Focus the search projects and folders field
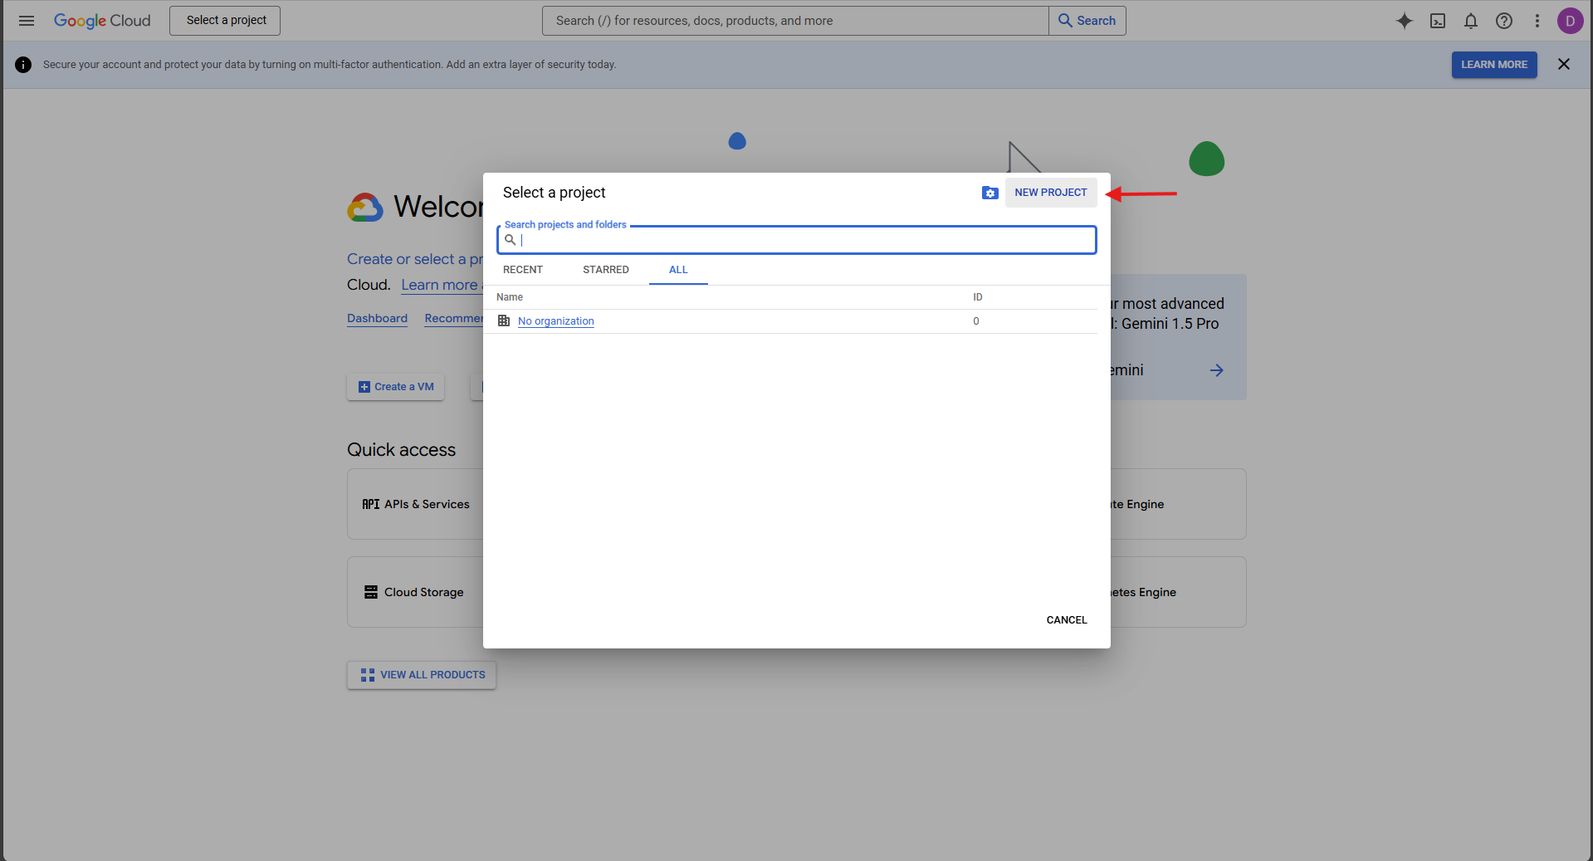 click(x=797, y=240)
